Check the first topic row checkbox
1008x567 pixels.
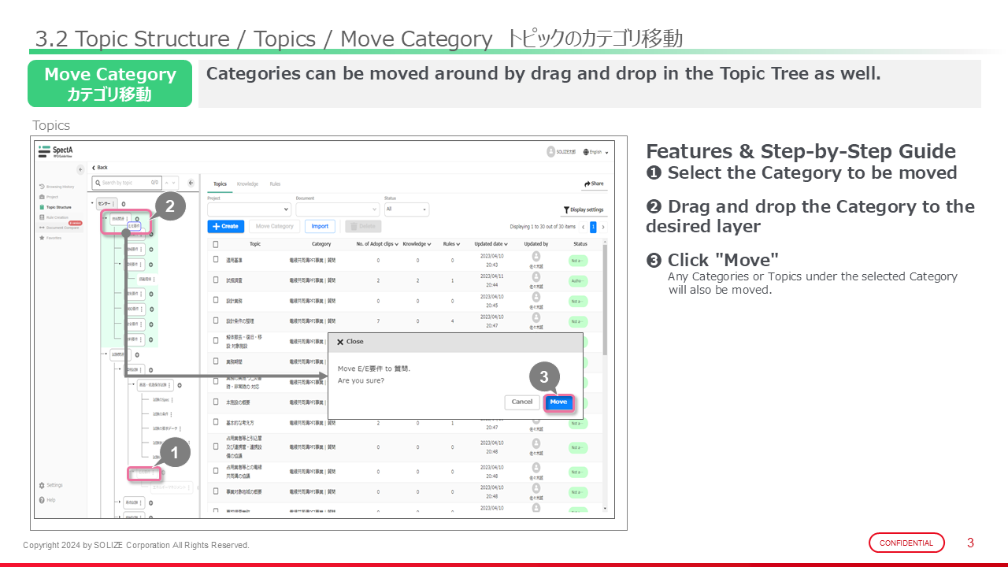pyautogui.click(x=216, y=260)
